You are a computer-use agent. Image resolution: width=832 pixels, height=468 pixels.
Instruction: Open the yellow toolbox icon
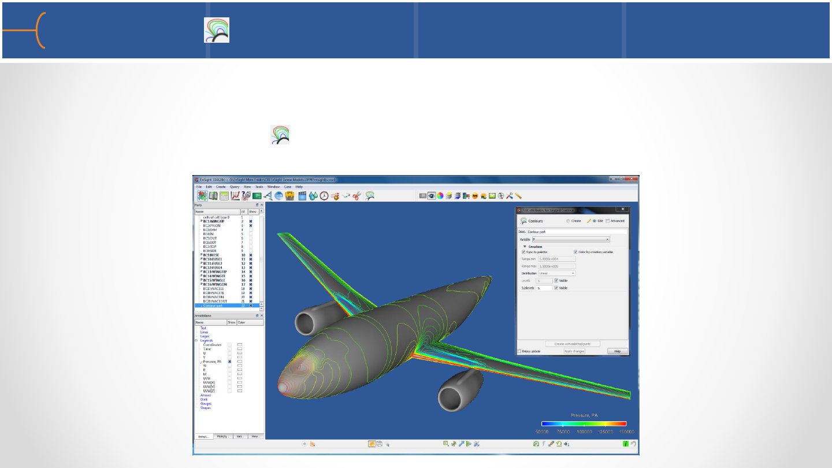click(290, 196)
